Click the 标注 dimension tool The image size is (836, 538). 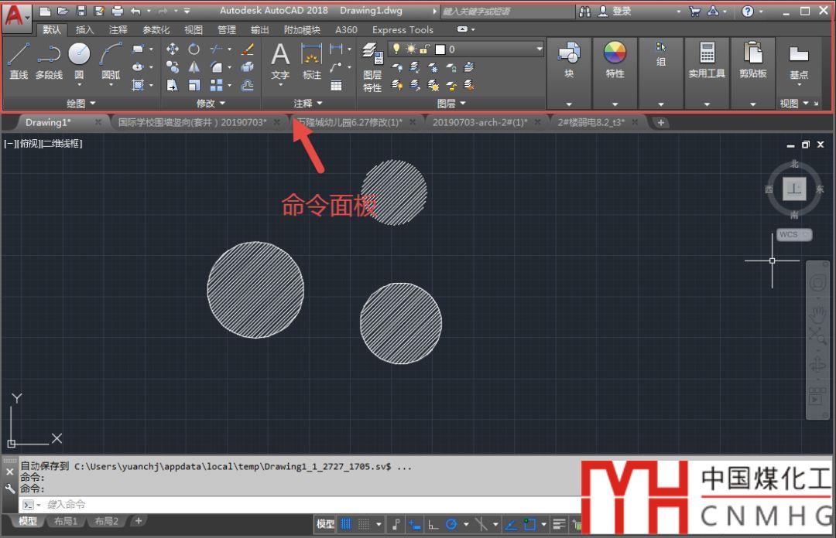pos(311,60)
